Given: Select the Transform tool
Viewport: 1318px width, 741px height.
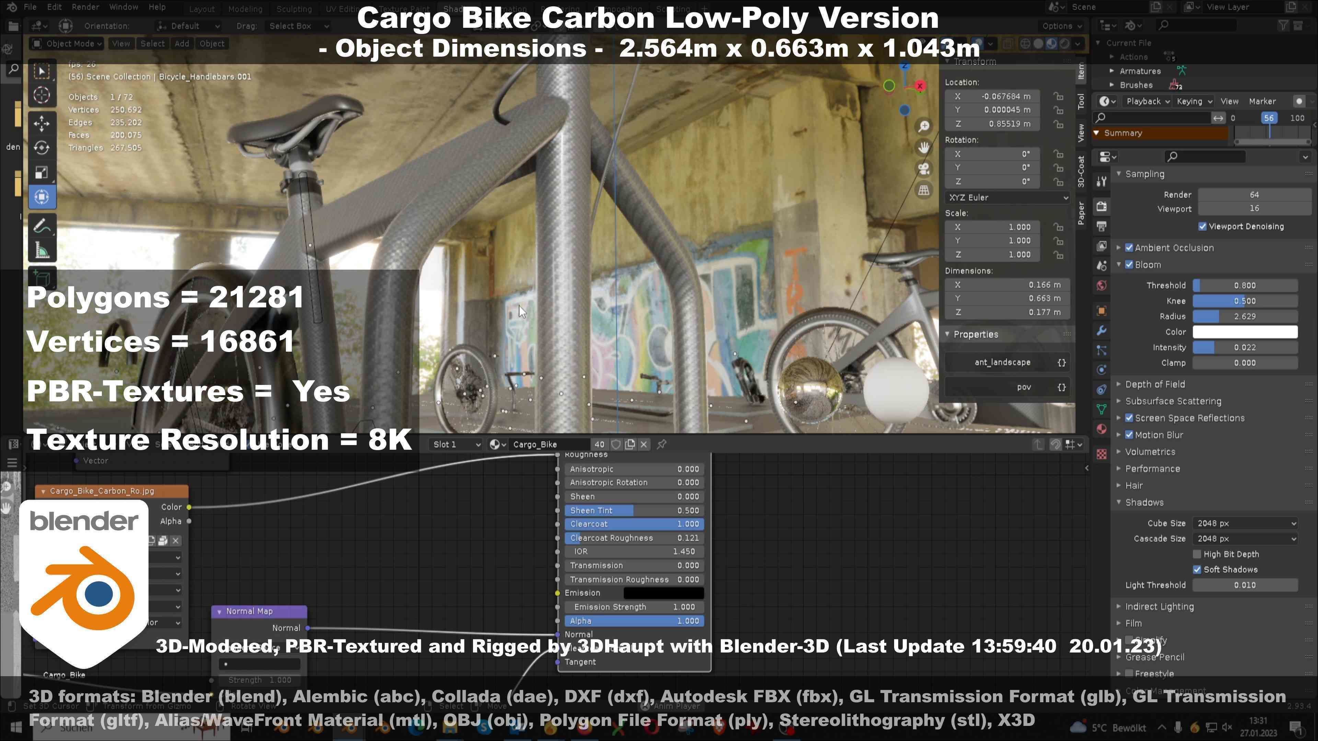Looking at the screenshot, I should tap(42, 197).
